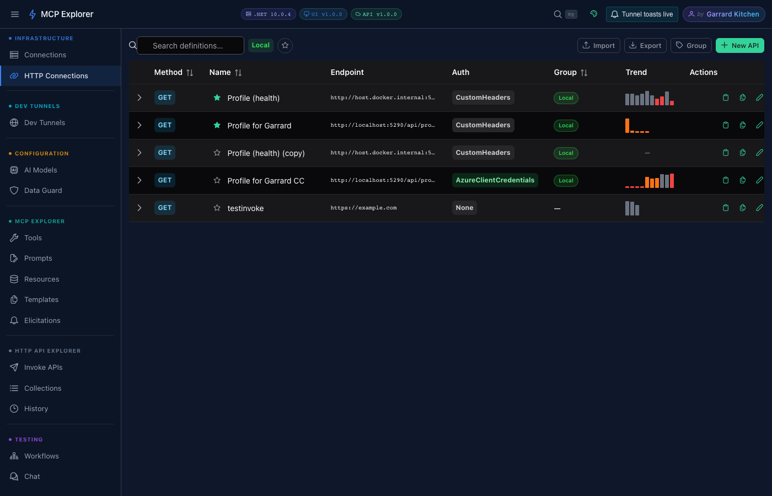Toggle the Local filter chip

[x=261, y=45]
